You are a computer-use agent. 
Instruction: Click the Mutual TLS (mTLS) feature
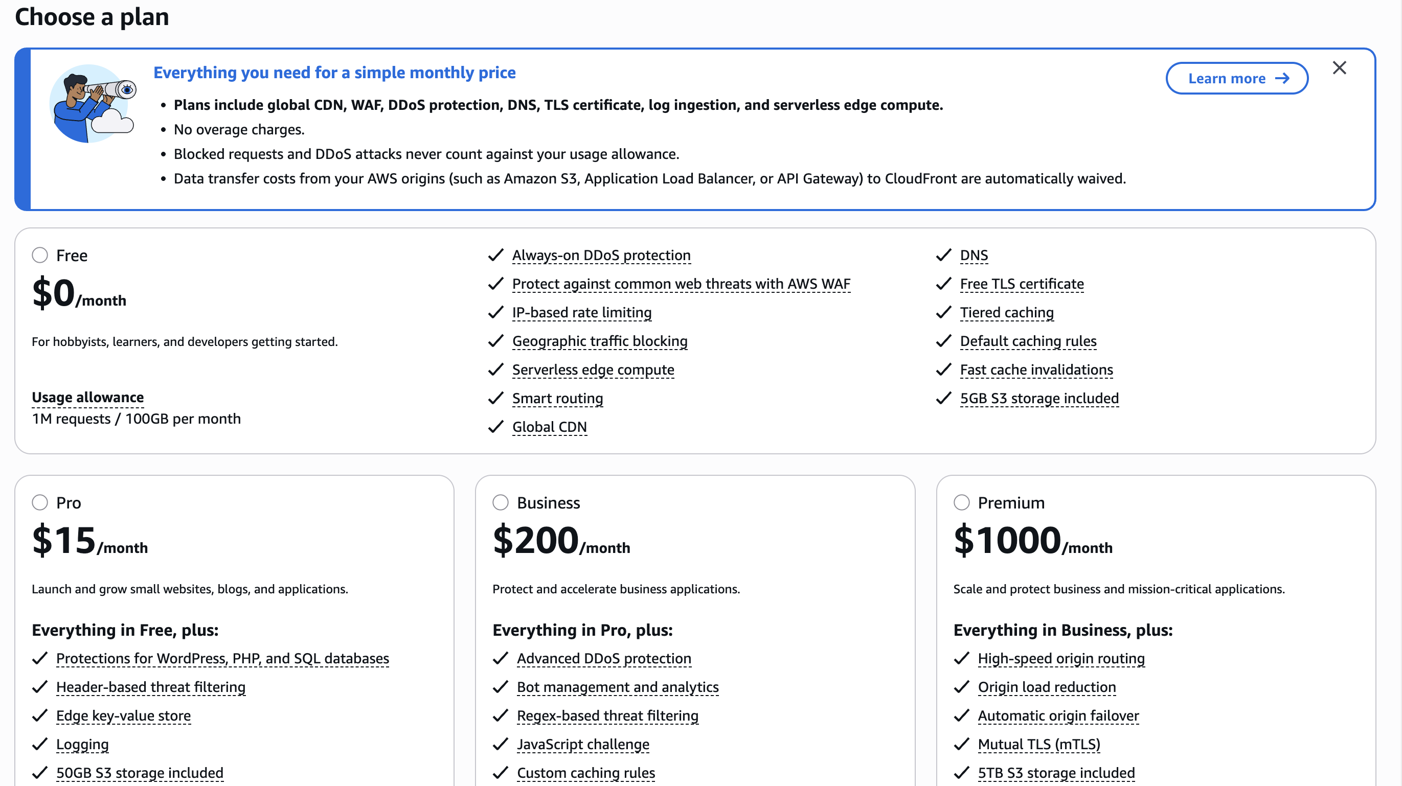[x=1038, y=744]
